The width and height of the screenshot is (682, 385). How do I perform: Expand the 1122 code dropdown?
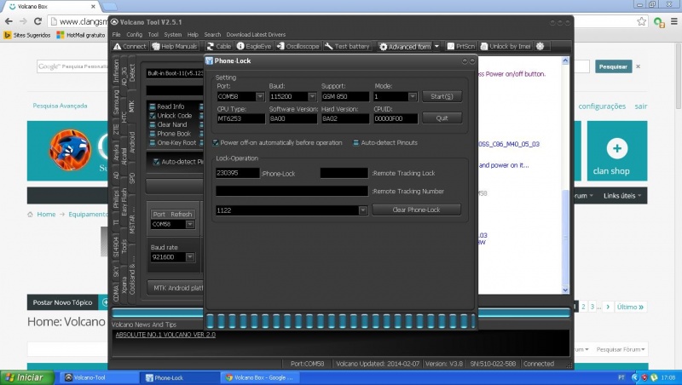click(x=363, y=210)
